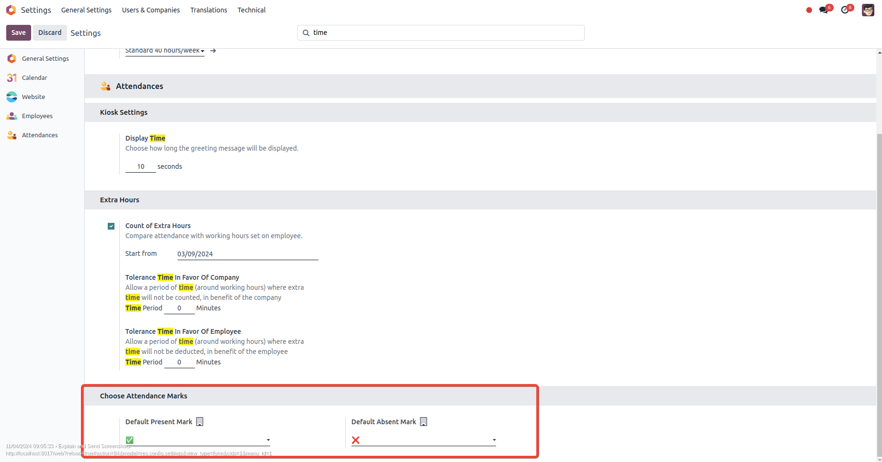Open the Default Absent Mark dropdown
Image resolution: width=882 pixels, height=462 pixels.
423,440
